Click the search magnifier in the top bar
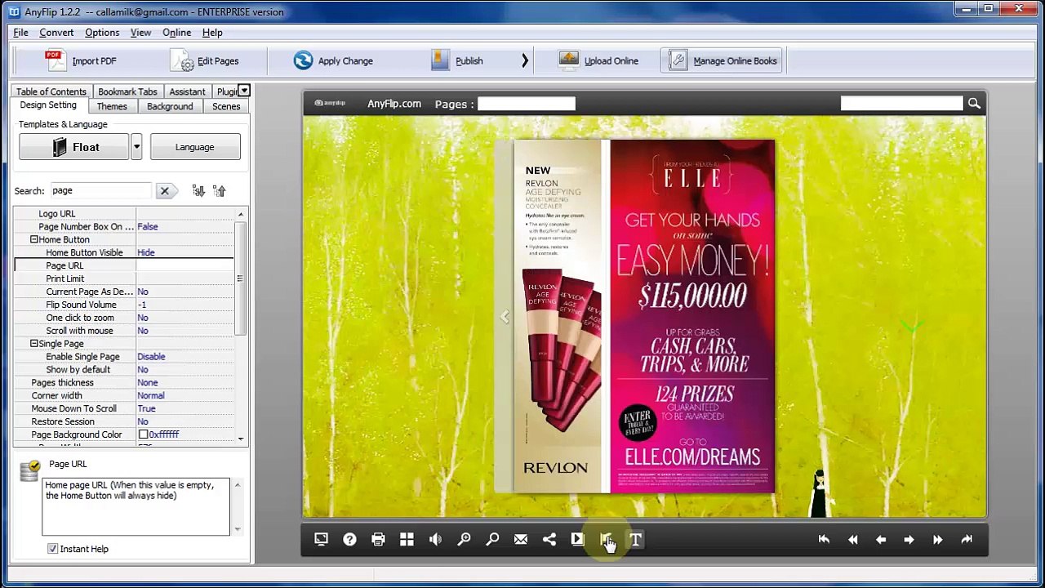 (x=974, y=104)
